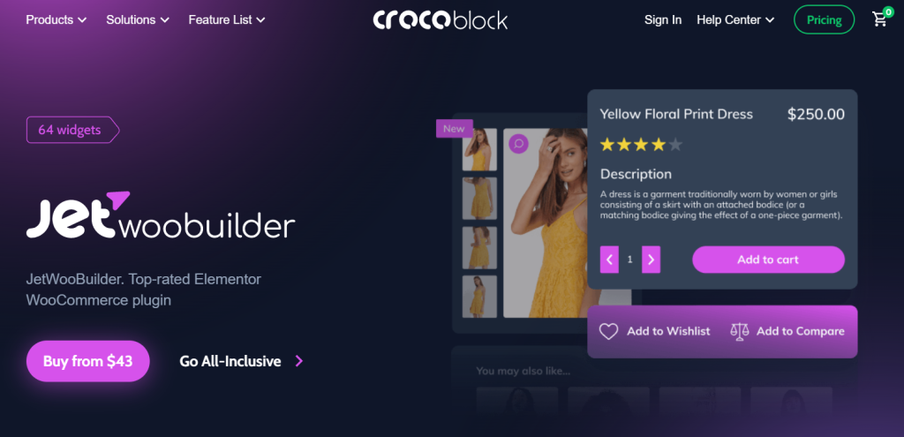Go to Sign In
The height and width of the screenshot is (437, 904).
pos(663,19)
